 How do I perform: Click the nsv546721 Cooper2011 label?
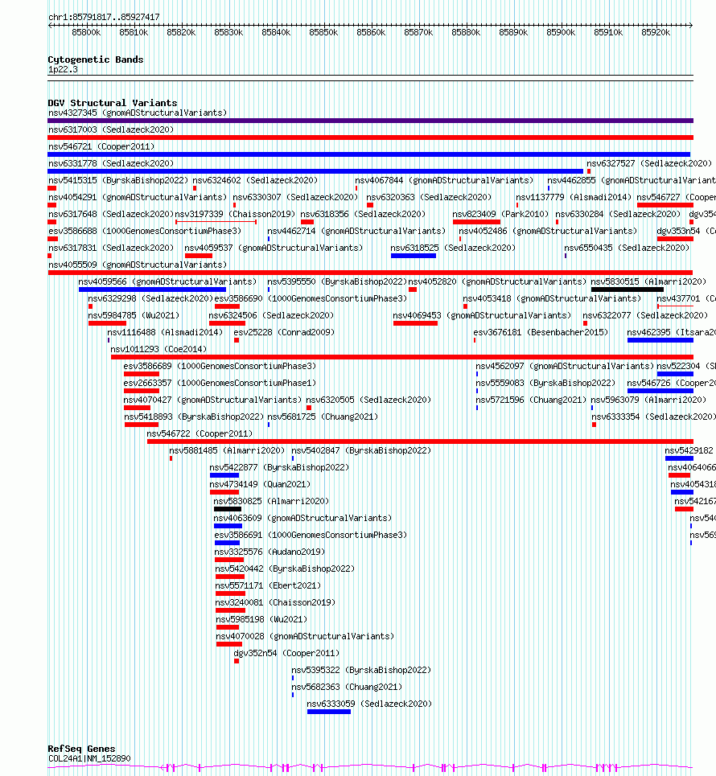pos(101,146)
